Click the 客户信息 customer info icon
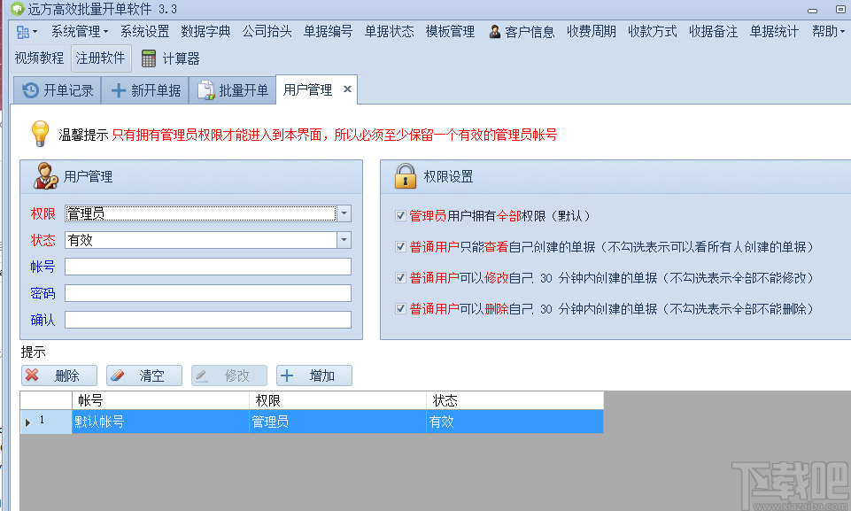 pos(493,31)
